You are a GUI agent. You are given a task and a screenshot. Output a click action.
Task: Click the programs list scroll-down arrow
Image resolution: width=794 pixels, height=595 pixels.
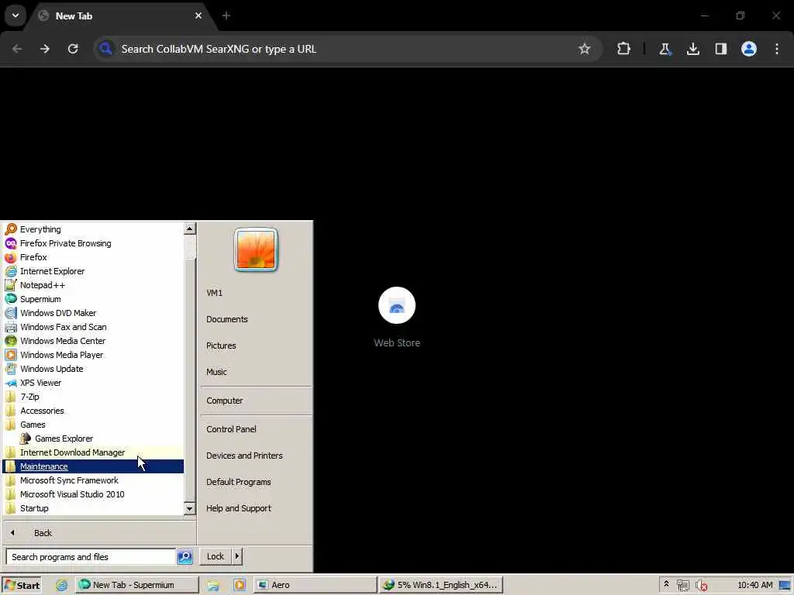point(189,508)
